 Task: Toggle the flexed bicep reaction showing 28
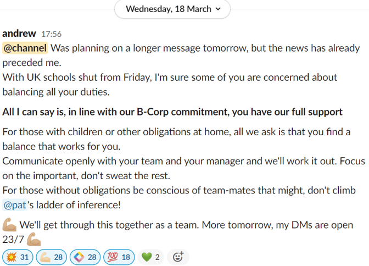point(51,257)
